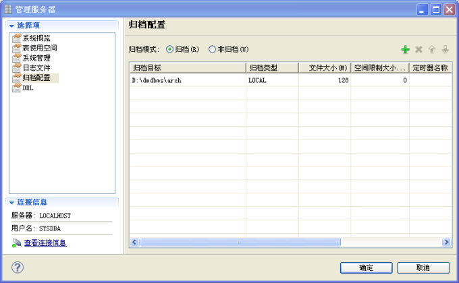Click the 确定 button
The width and height of the screenshot is (459, 283).
[x=367, y=268]
